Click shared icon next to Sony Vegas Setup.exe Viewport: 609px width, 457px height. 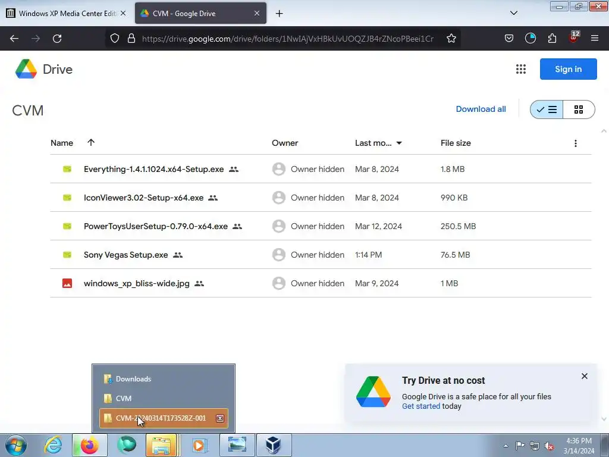(178, 255)
